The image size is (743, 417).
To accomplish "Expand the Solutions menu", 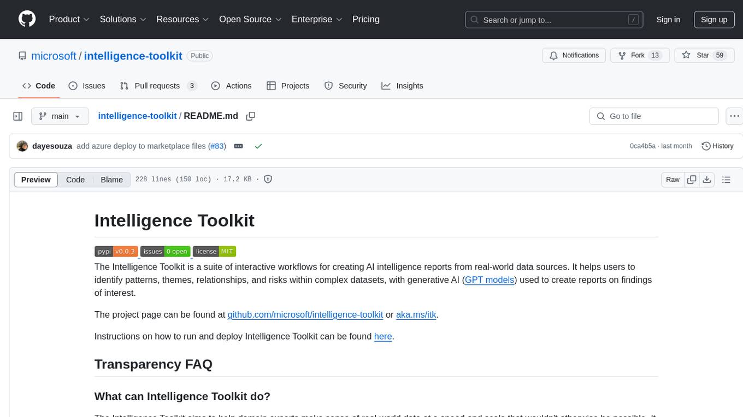I will pos(123,19).
